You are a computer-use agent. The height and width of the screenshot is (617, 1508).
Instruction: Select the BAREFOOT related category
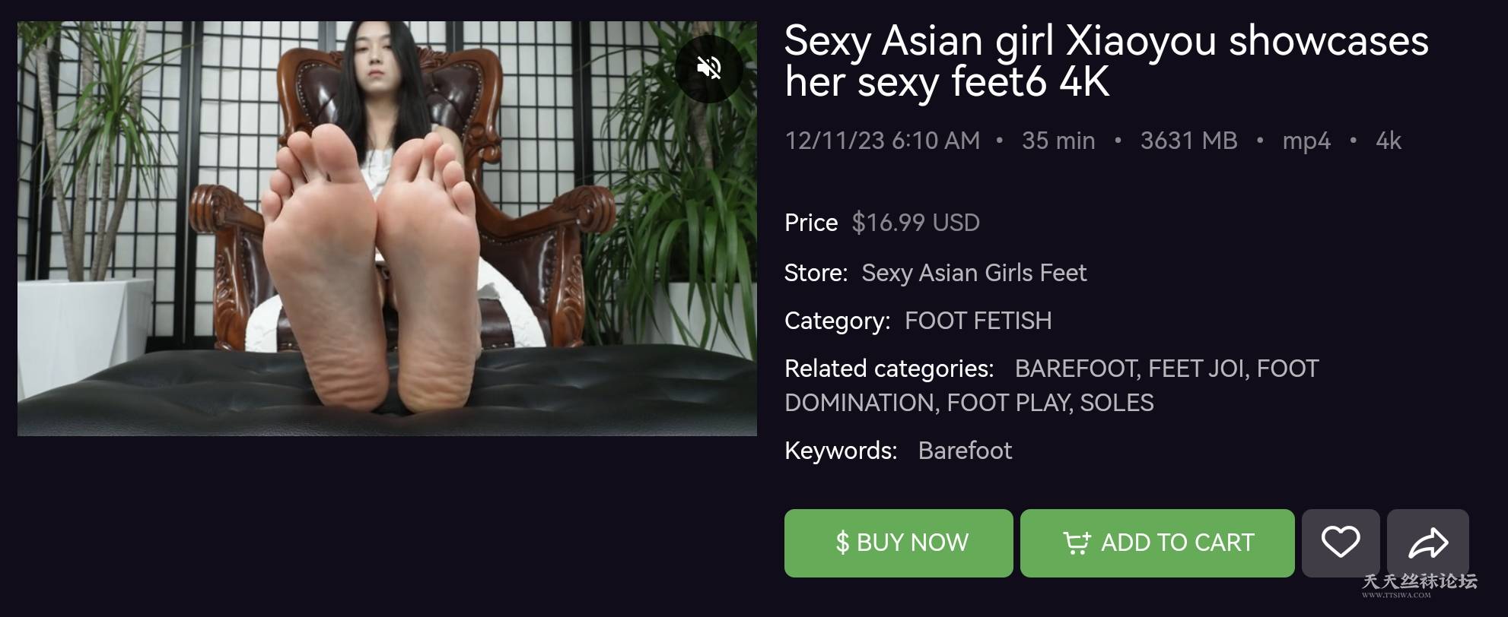click(x=1076, y=369)
